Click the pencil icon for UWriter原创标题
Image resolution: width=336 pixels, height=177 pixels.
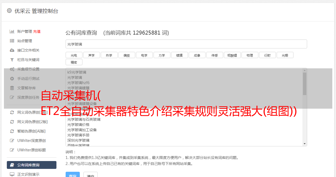12,150
